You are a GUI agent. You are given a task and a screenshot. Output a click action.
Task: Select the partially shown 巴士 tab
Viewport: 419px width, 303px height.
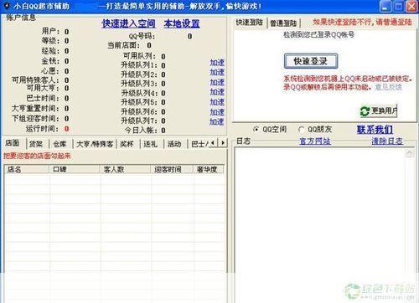[199, 144]
